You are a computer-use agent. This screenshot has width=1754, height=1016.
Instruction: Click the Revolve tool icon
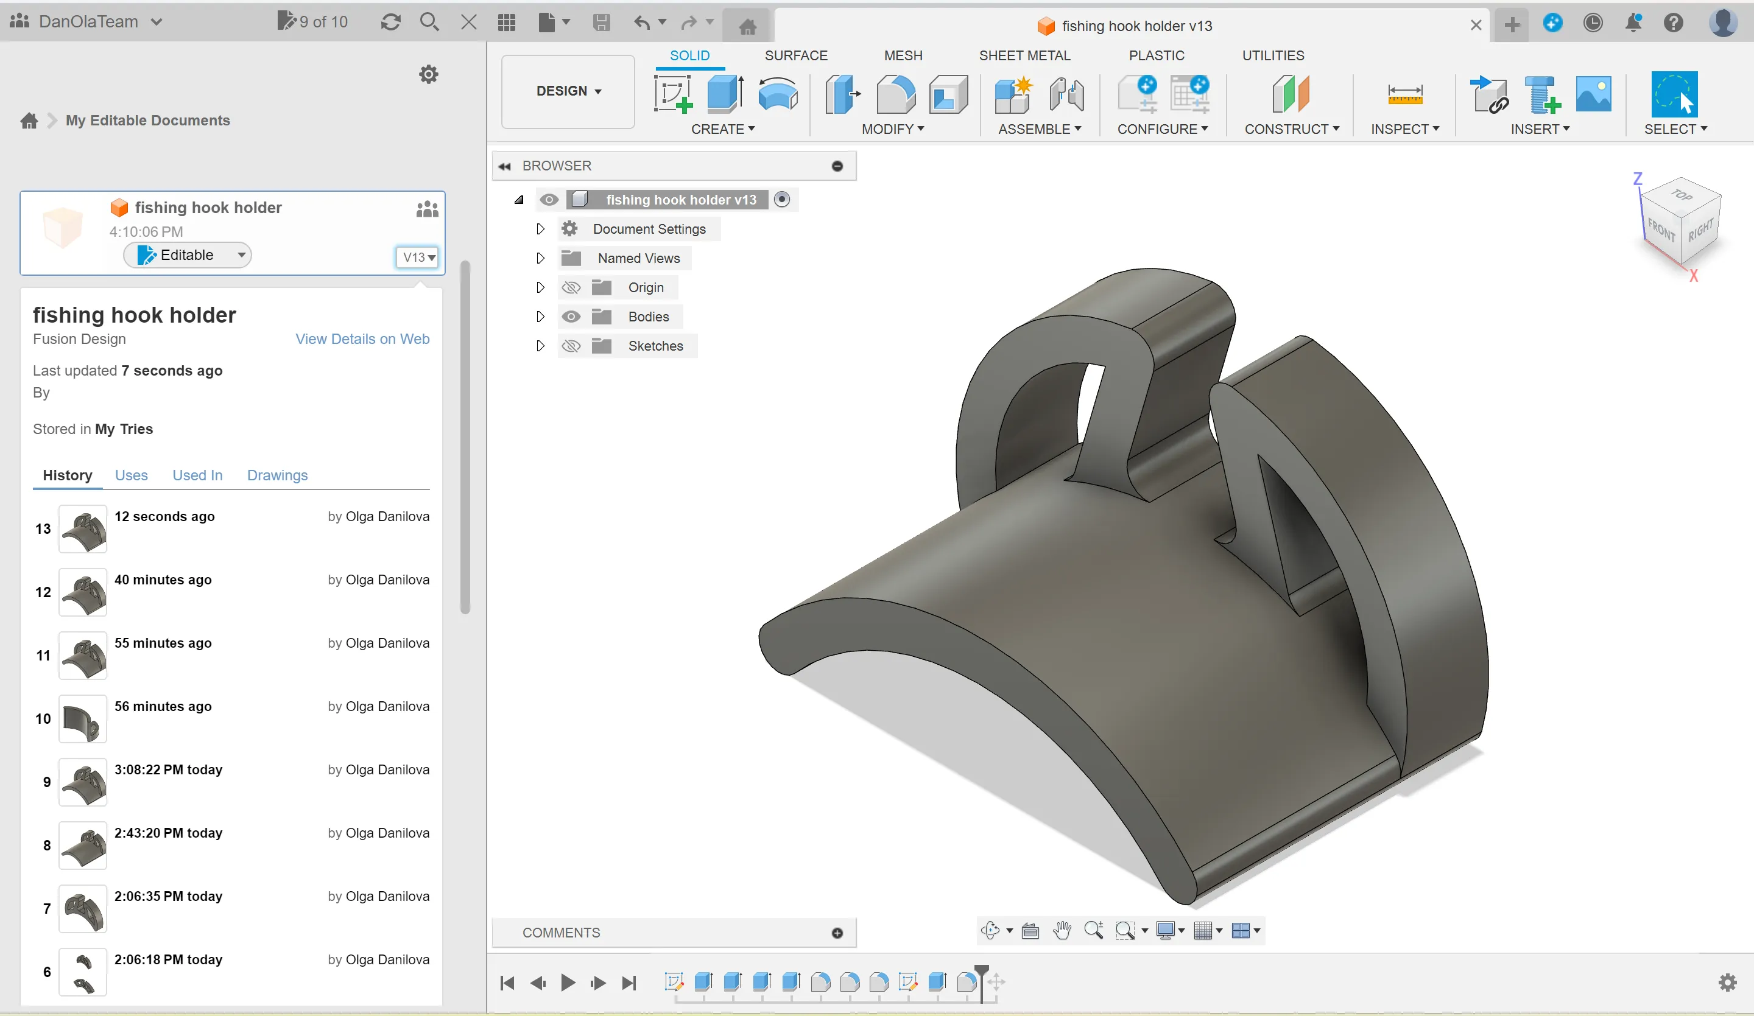(778, 94)
